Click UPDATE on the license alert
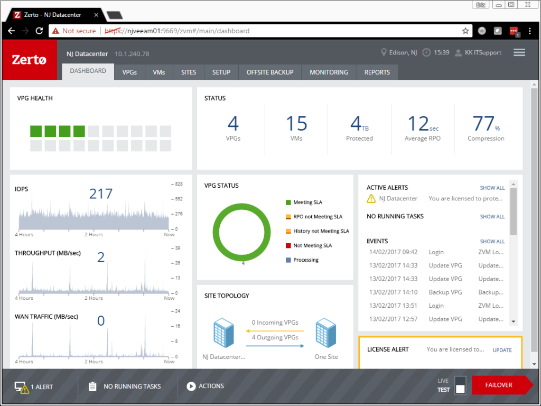The height and width of the screenshot is (406, 541). (x=501, y=350)
